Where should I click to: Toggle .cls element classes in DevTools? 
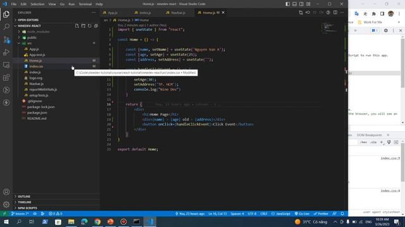[373, 143]
